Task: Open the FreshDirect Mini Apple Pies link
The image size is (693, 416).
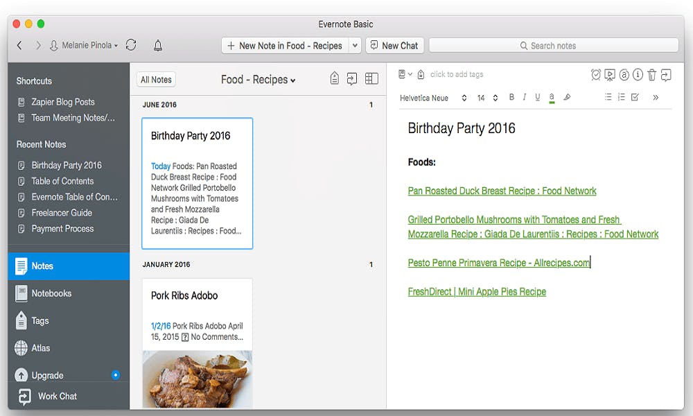Action: pyautogui.click(x=477, y=292)
